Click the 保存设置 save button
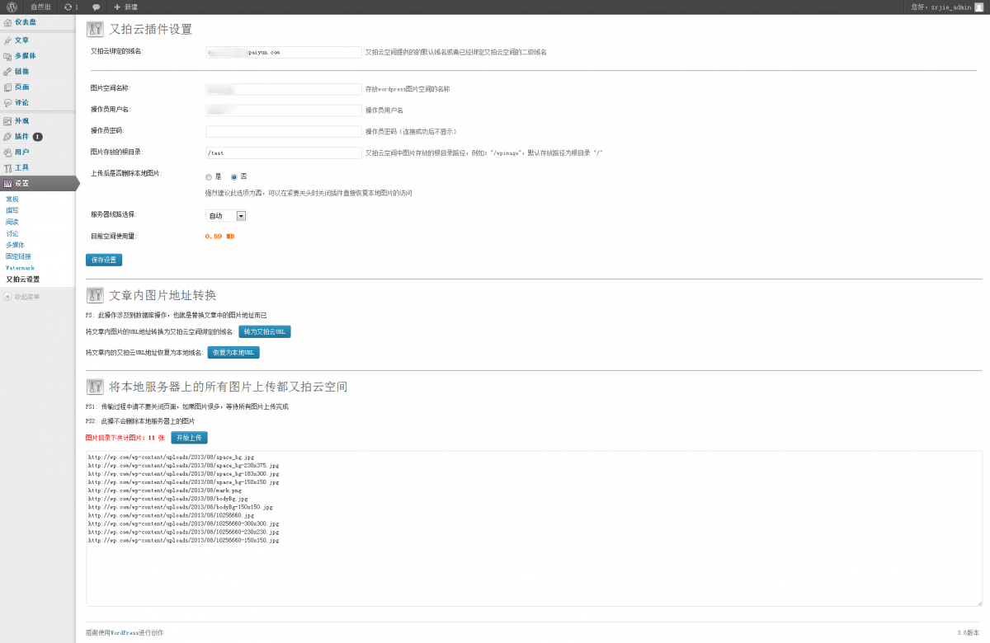Screen dimensions: 990x643 pos(104,260)
